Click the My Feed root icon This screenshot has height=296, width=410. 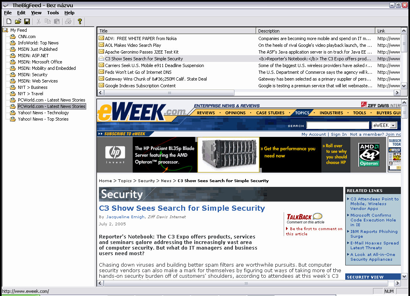coord(5,30)
